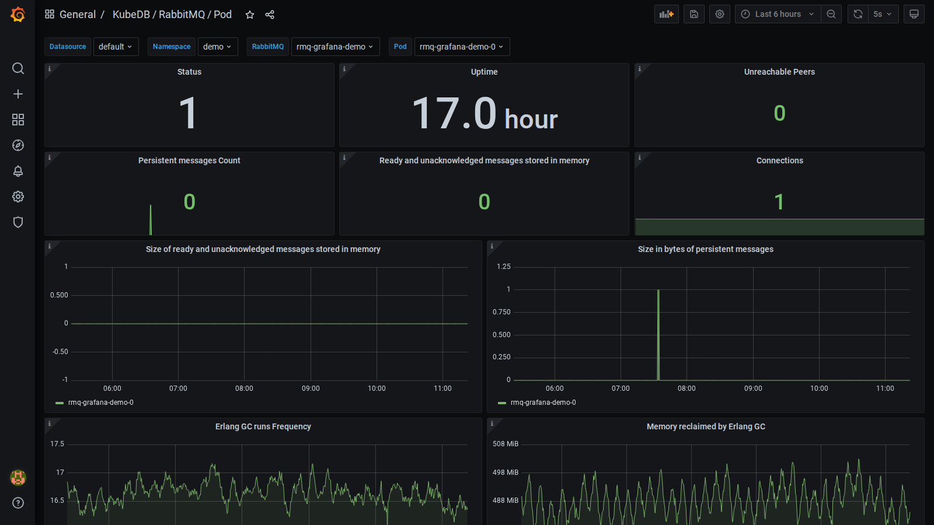Open Erlang GC runs Frequency title menu
The image size is (934, 525).
click(263, 426)
